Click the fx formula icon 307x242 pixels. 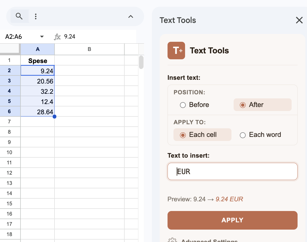(57, 37)
